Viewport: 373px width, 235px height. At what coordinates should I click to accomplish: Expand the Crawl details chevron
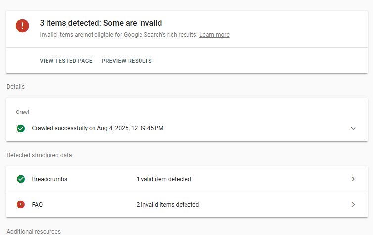pos(353,129)
